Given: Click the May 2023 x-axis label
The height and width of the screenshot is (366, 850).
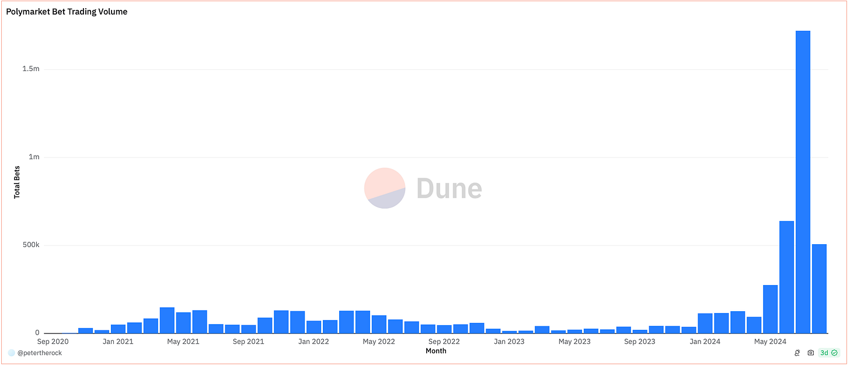Looking at the screenshot, I should tap(574, 342).
